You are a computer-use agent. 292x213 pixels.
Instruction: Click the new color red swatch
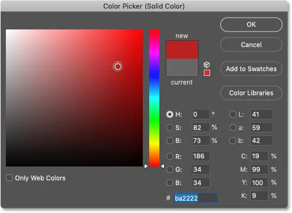point(182,50)
